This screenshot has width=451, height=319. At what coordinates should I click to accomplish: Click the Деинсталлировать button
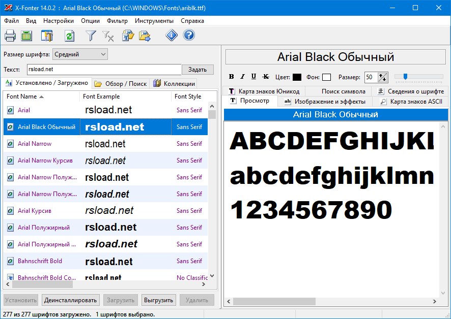tap(71, 300)
